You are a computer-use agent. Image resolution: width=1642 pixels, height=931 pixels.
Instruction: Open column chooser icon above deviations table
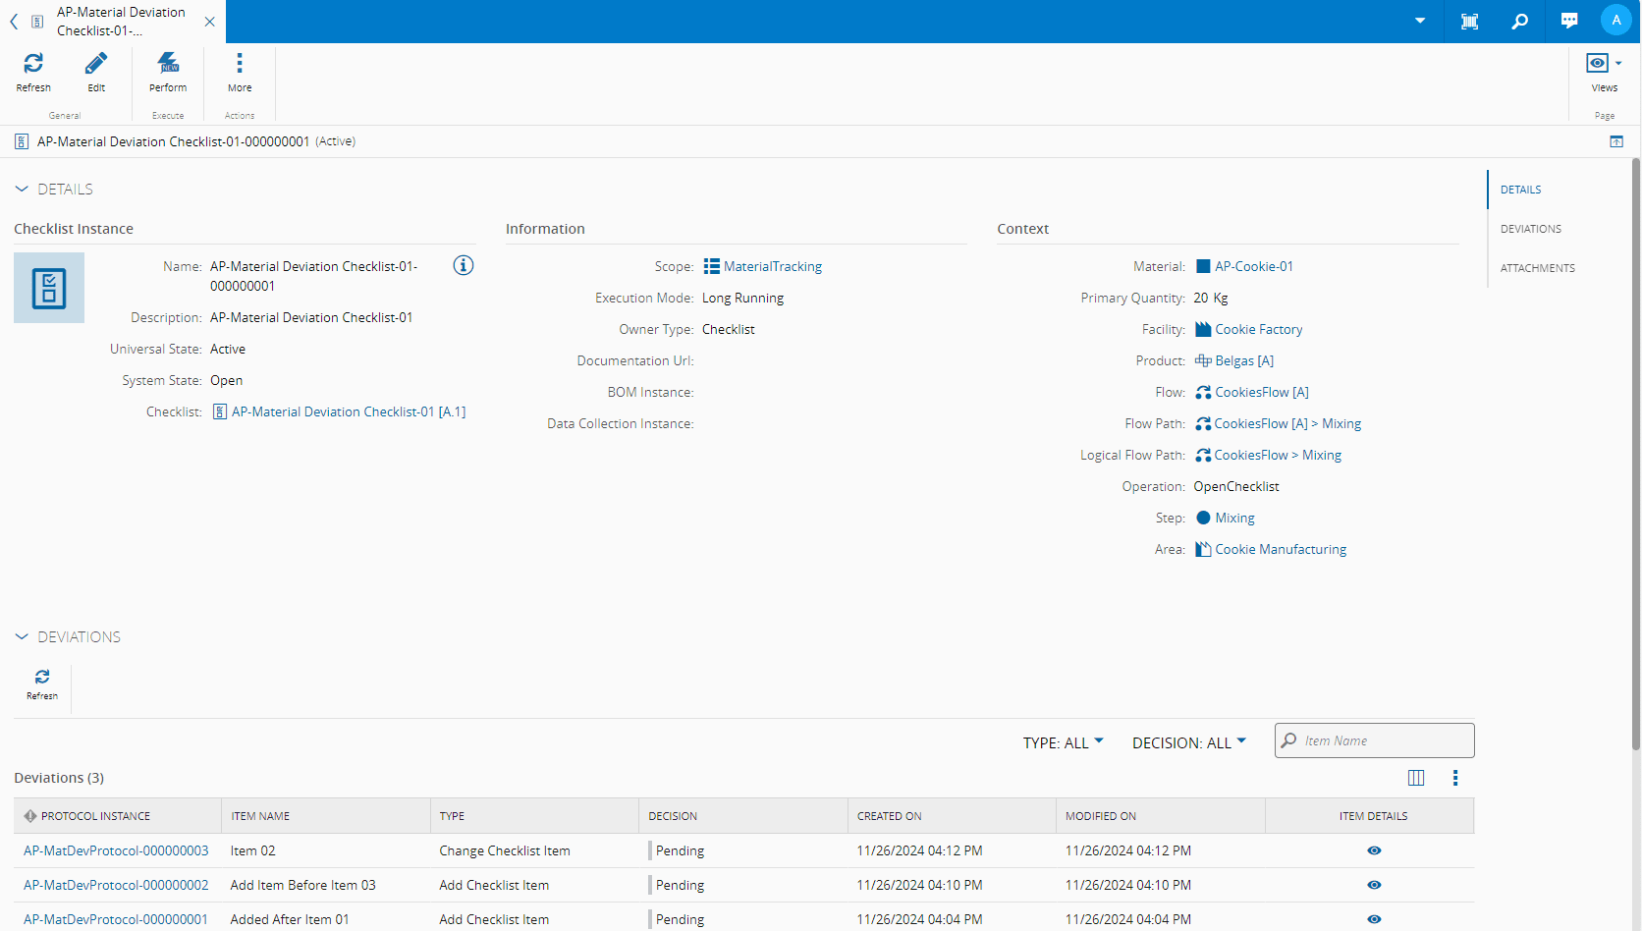tap(1416, 778)
